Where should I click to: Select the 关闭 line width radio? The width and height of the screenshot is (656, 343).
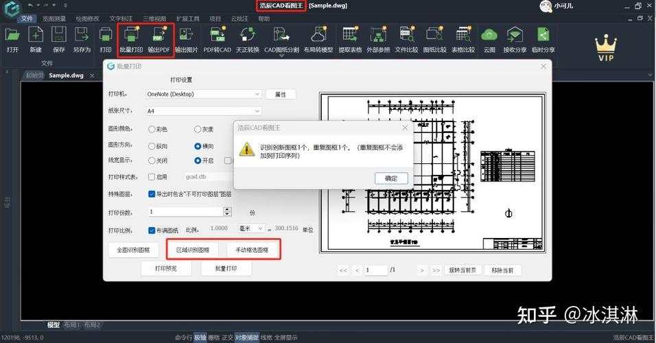point(152,161)
